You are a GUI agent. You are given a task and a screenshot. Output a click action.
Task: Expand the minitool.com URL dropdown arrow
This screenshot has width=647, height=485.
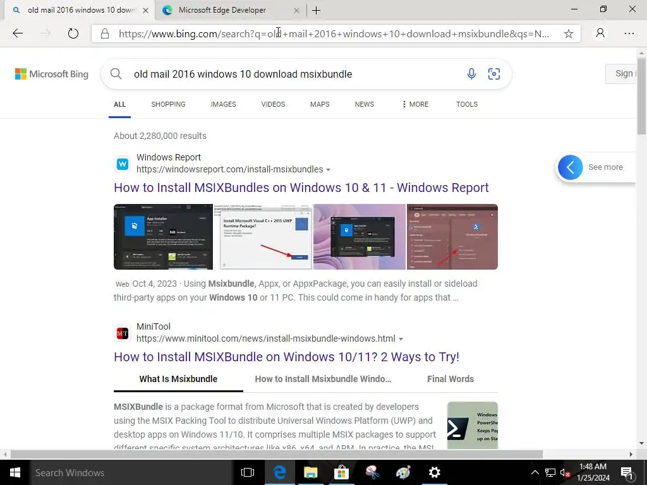point(401,339)
